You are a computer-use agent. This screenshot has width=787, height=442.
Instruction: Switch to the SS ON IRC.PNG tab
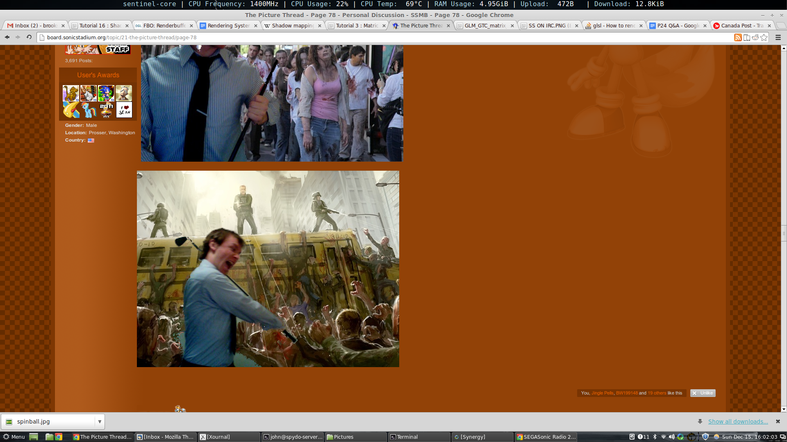pyautogui.click(x=549, y=25)
